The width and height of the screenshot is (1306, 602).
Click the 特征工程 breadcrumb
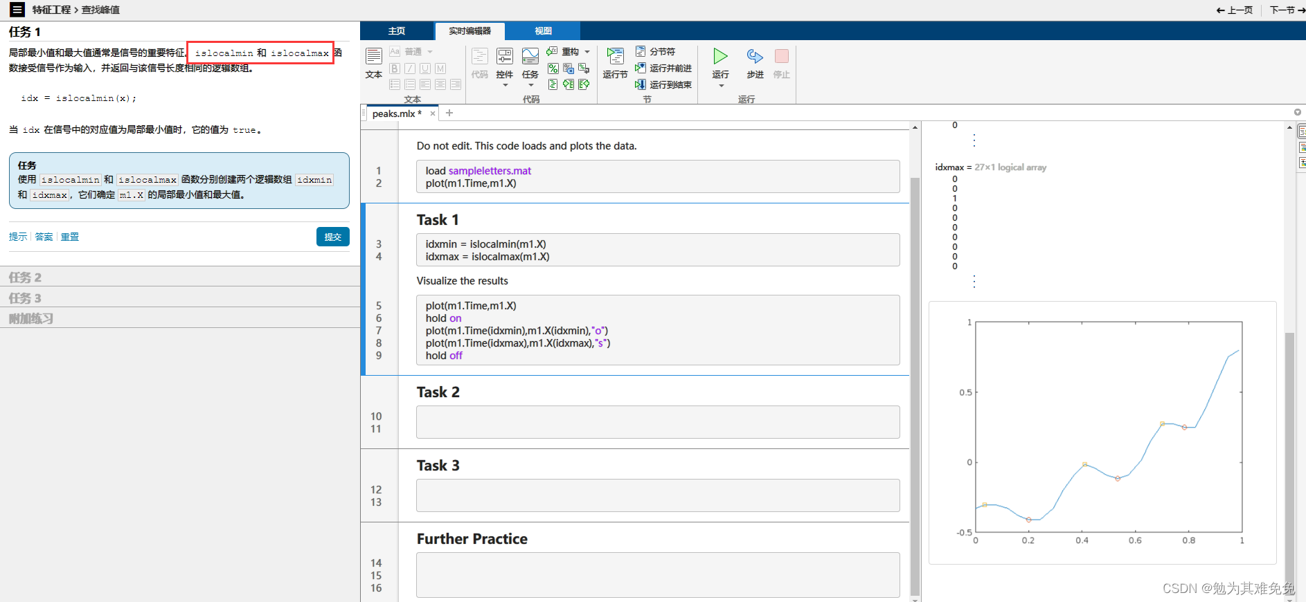point(51,10)
